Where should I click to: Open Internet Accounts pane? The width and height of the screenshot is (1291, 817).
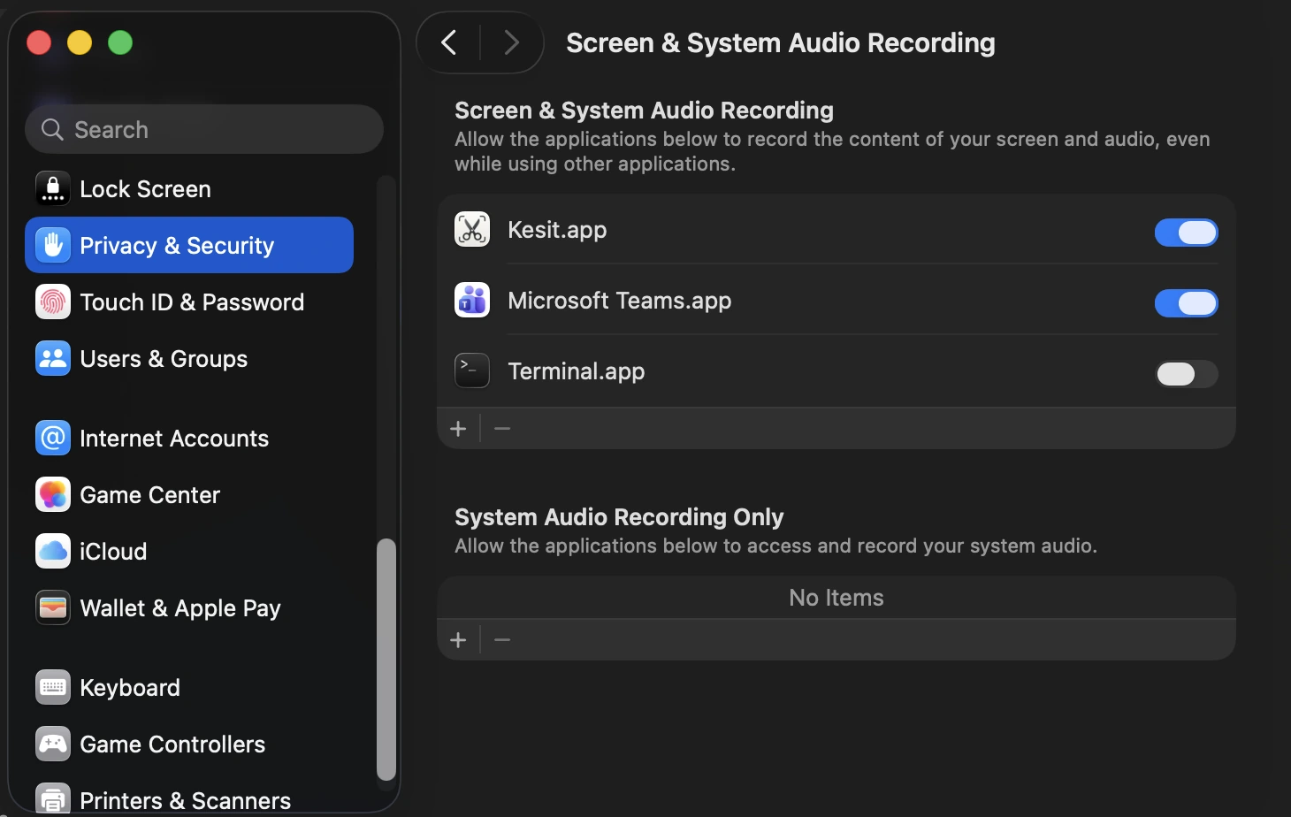pyautogui.click(x=189, y=438)
